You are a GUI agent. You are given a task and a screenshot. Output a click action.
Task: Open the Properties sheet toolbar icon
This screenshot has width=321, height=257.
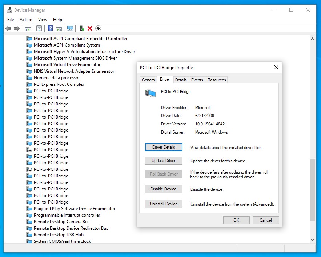click(39, 28)
